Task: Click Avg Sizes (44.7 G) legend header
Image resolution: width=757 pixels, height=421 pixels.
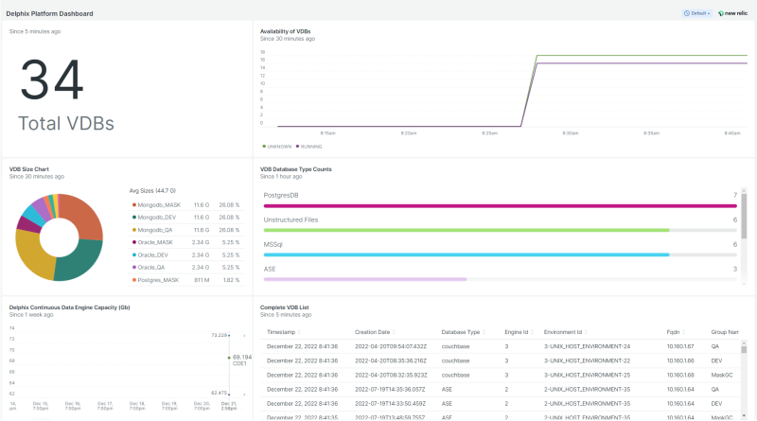Action: coord(152,191)
